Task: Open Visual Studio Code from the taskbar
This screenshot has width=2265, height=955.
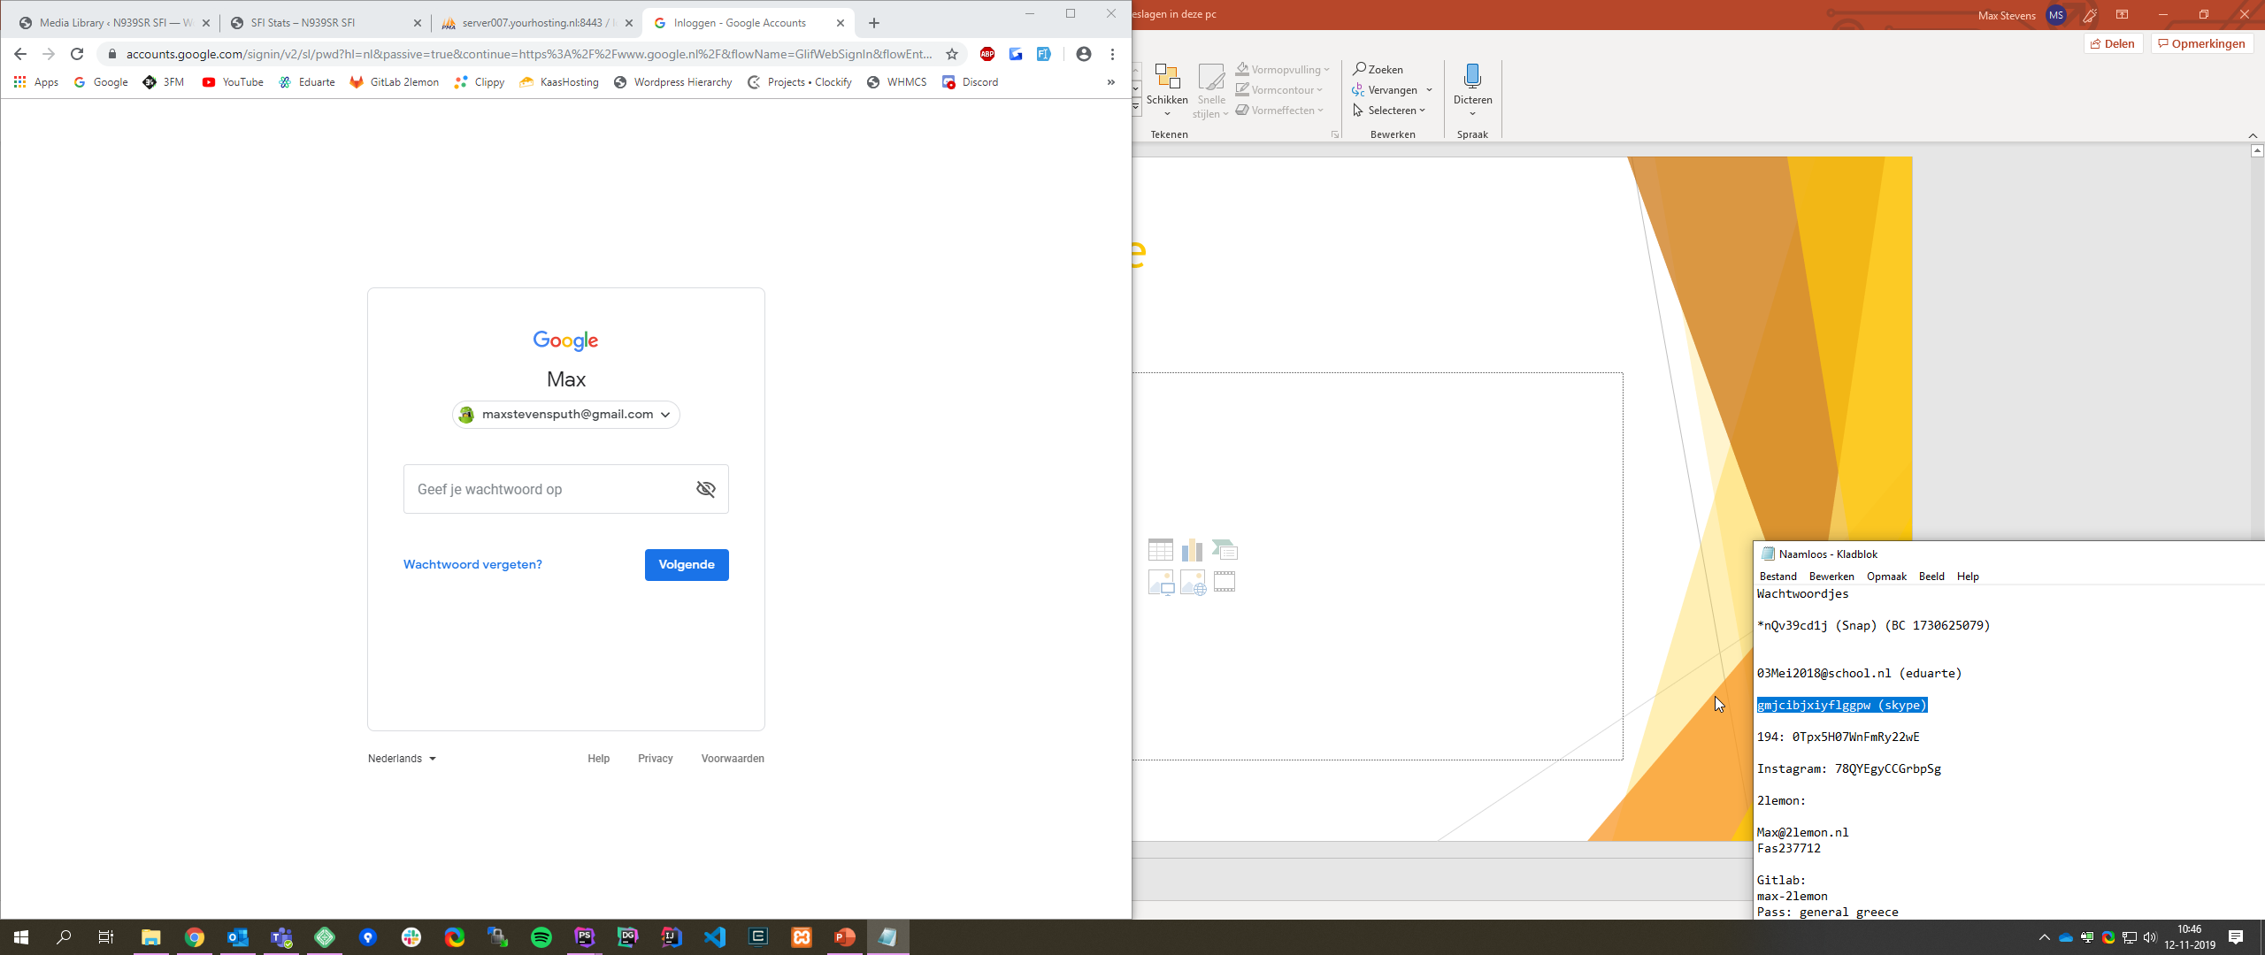Action: click(715, 937)
